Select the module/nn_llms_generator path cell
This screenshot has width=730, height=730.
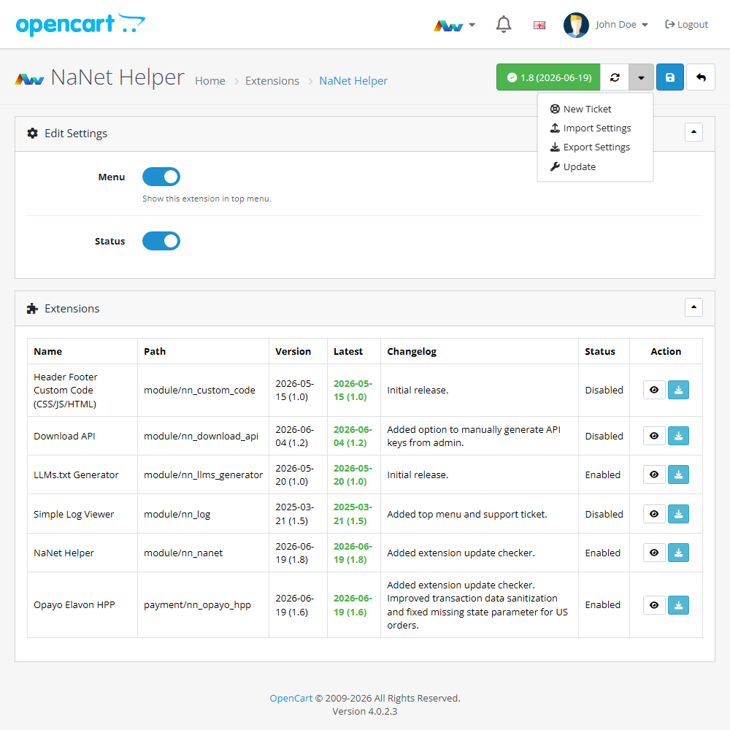click(203, 475)
